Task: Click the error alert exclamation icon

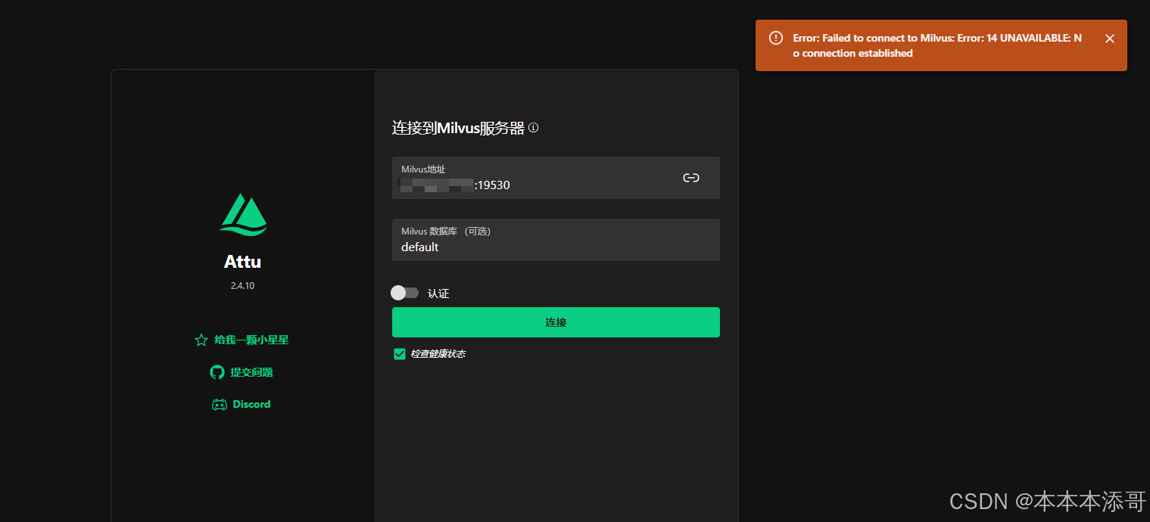Action: pos(776,38)
